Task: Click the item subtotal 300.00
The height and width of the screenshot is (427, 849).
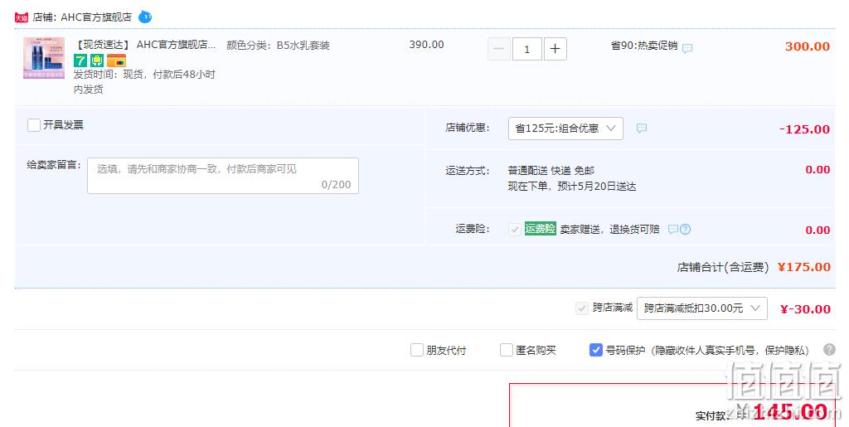Action: coord(808,46)
